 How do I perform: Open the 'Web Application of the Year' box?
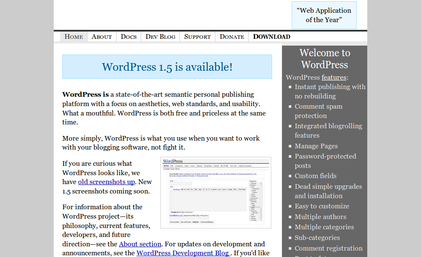[324, 15]
